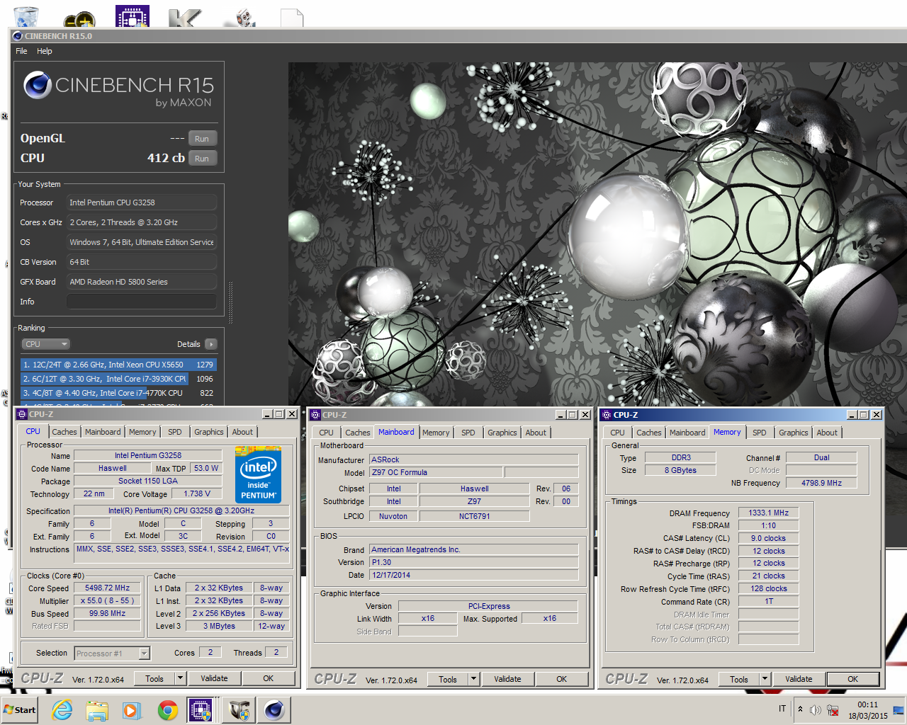Click the BIOS version P1.30 field
Screen dimensions: 907x725
(x=474, y=562)
